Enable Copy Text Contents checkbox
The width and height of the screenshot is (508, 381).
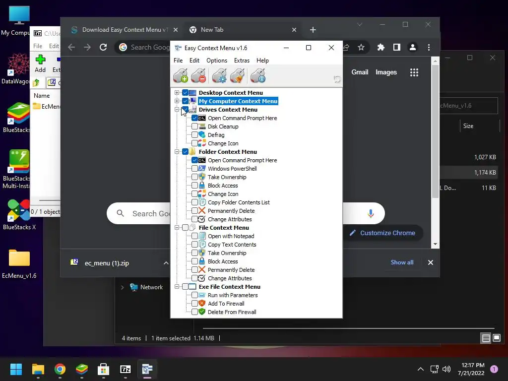pyautogui.click(x=194, y=244)
